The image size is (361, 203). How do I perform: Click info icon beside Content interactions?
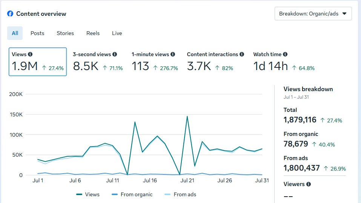242,54
